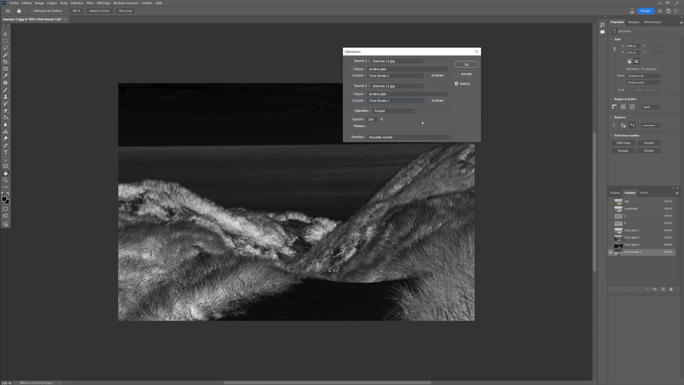Select the Rectangle shape tool

point(5,166)
